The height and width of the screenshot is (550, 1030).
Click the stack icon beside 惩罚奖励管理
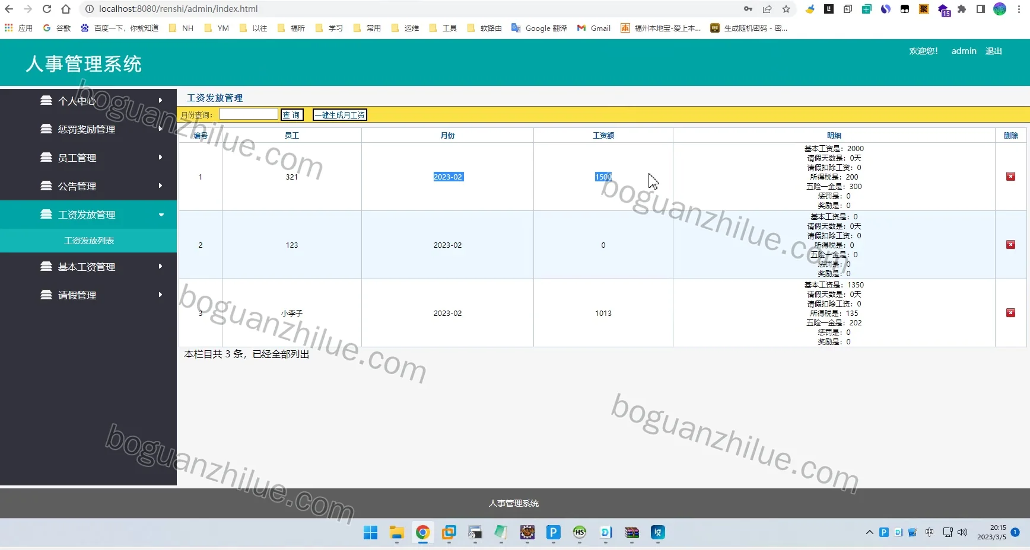[x=46, y=129]
